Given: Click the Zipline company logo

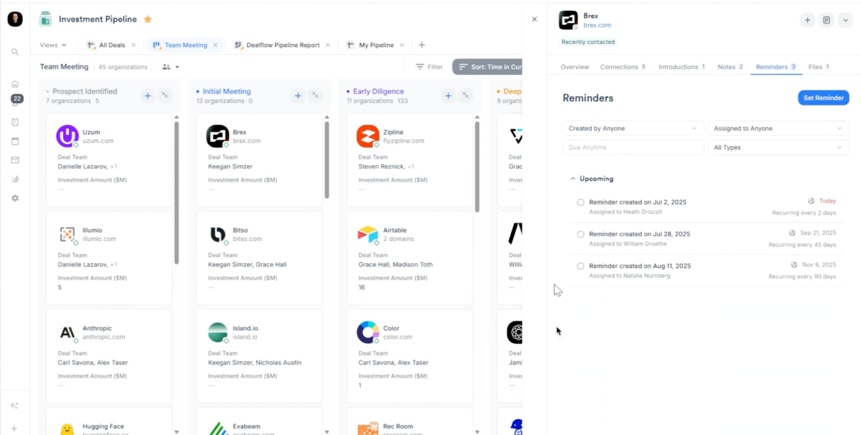Looking at the screenshot, I should pos(368,136).
